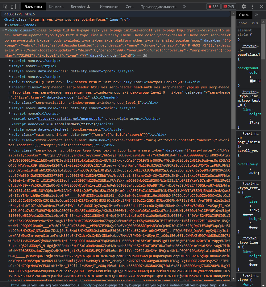Open the yastatic.net nearest.js script link
Screen dimensions: 266x287
tap(69, 119)
